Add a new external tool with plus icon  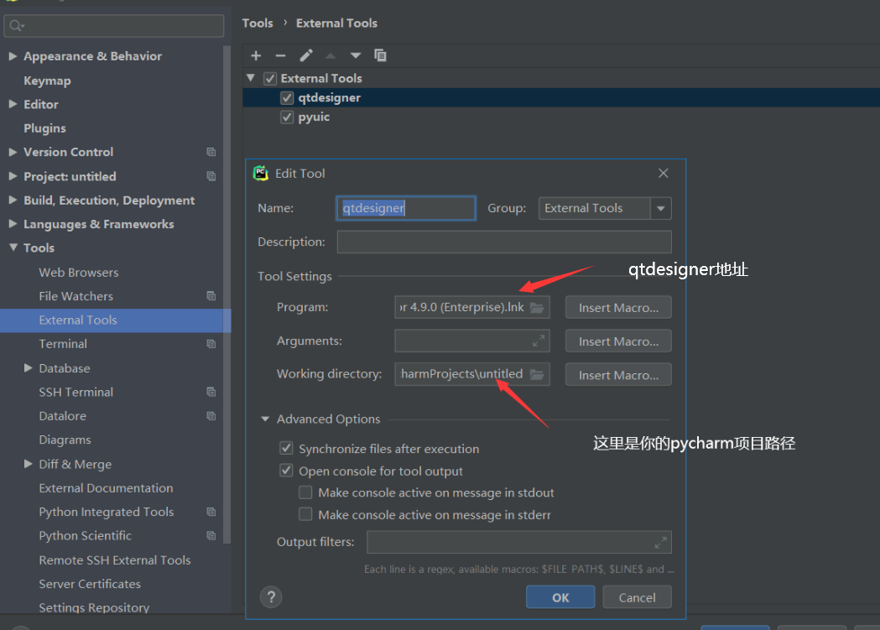256,55
